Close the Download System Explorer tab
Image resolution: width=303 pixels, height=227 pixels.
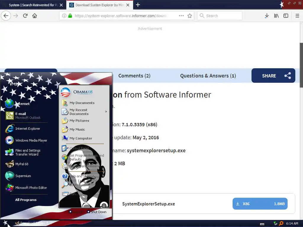point(128,5)
